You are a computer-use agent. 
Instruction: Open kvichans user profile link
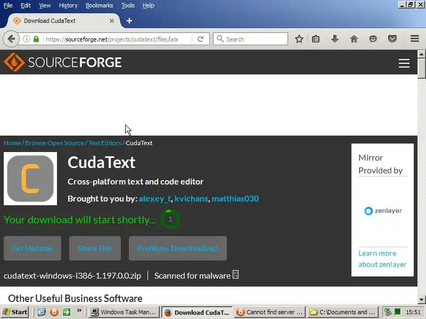[191, 199]
